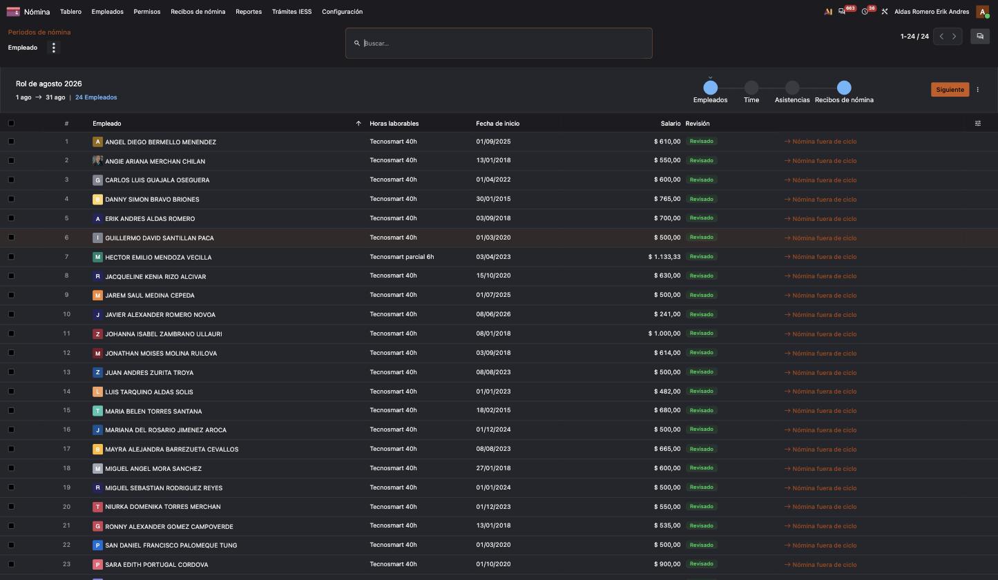
Task: Open the AI assistant icon in top bar
Action: pos(828,12)
